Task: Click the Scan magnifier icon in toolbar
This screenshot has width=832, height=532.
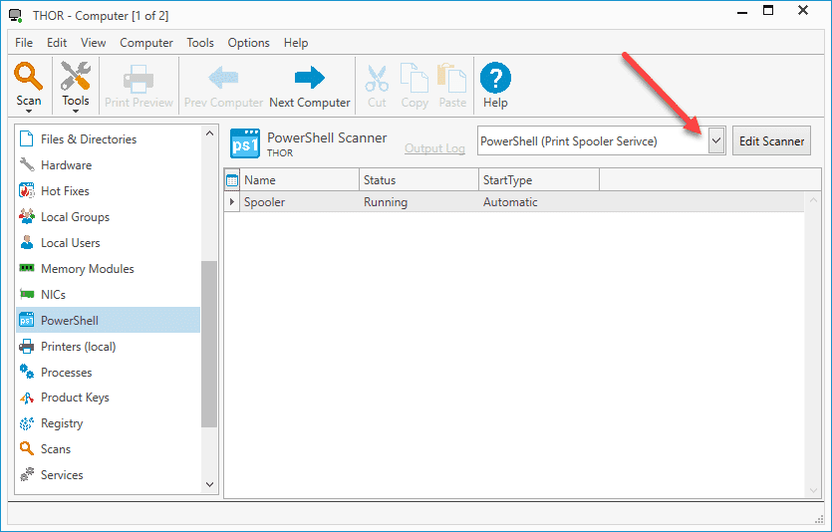Action: [x=29, y=77]
